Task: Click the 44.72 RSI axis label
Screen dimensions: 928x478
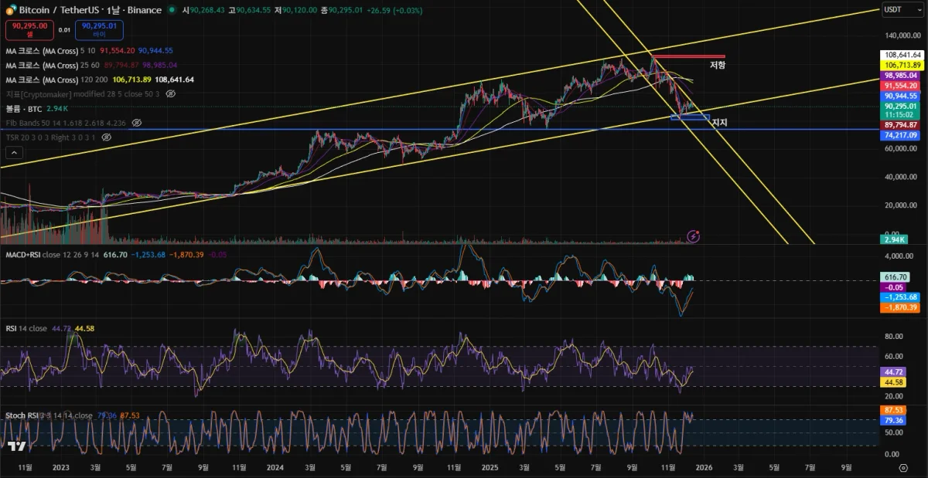Action: tap(893, 372)
